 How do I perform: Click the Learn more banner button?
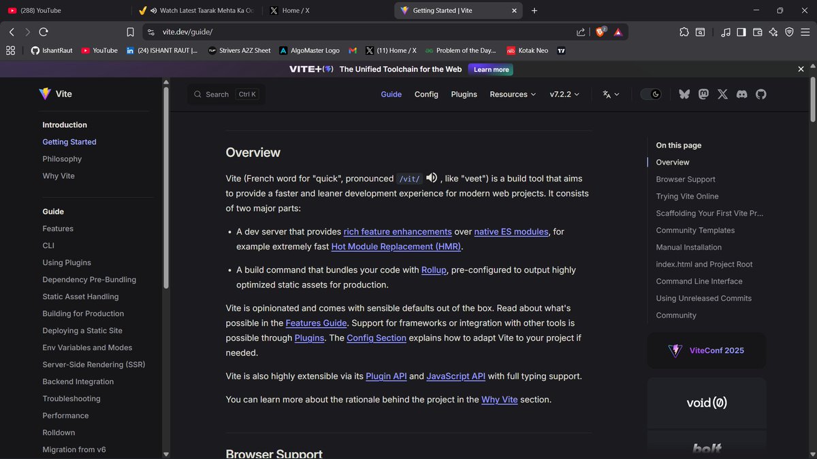[491, 69]
